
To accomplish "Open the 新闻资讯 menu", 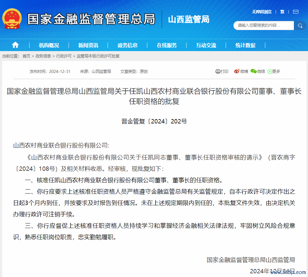I will pos(88,45).
